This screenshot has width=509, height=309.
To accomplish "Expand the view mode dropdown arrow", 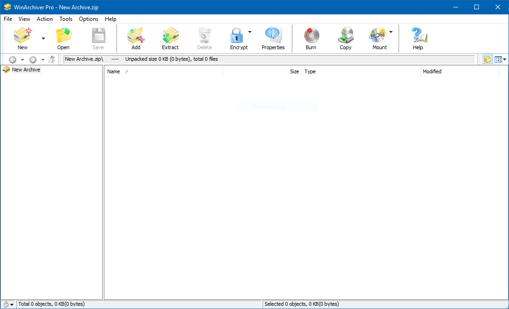I will click(x=505, y=59).
